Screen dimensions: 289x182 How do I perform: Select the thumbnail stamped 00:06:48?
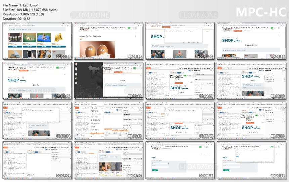(x=180, y=121)
